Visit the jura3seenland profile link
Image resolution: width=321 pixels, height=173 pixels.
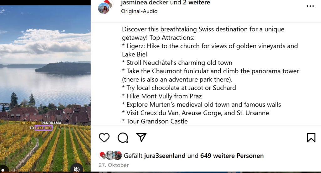(x=165, y=155)
